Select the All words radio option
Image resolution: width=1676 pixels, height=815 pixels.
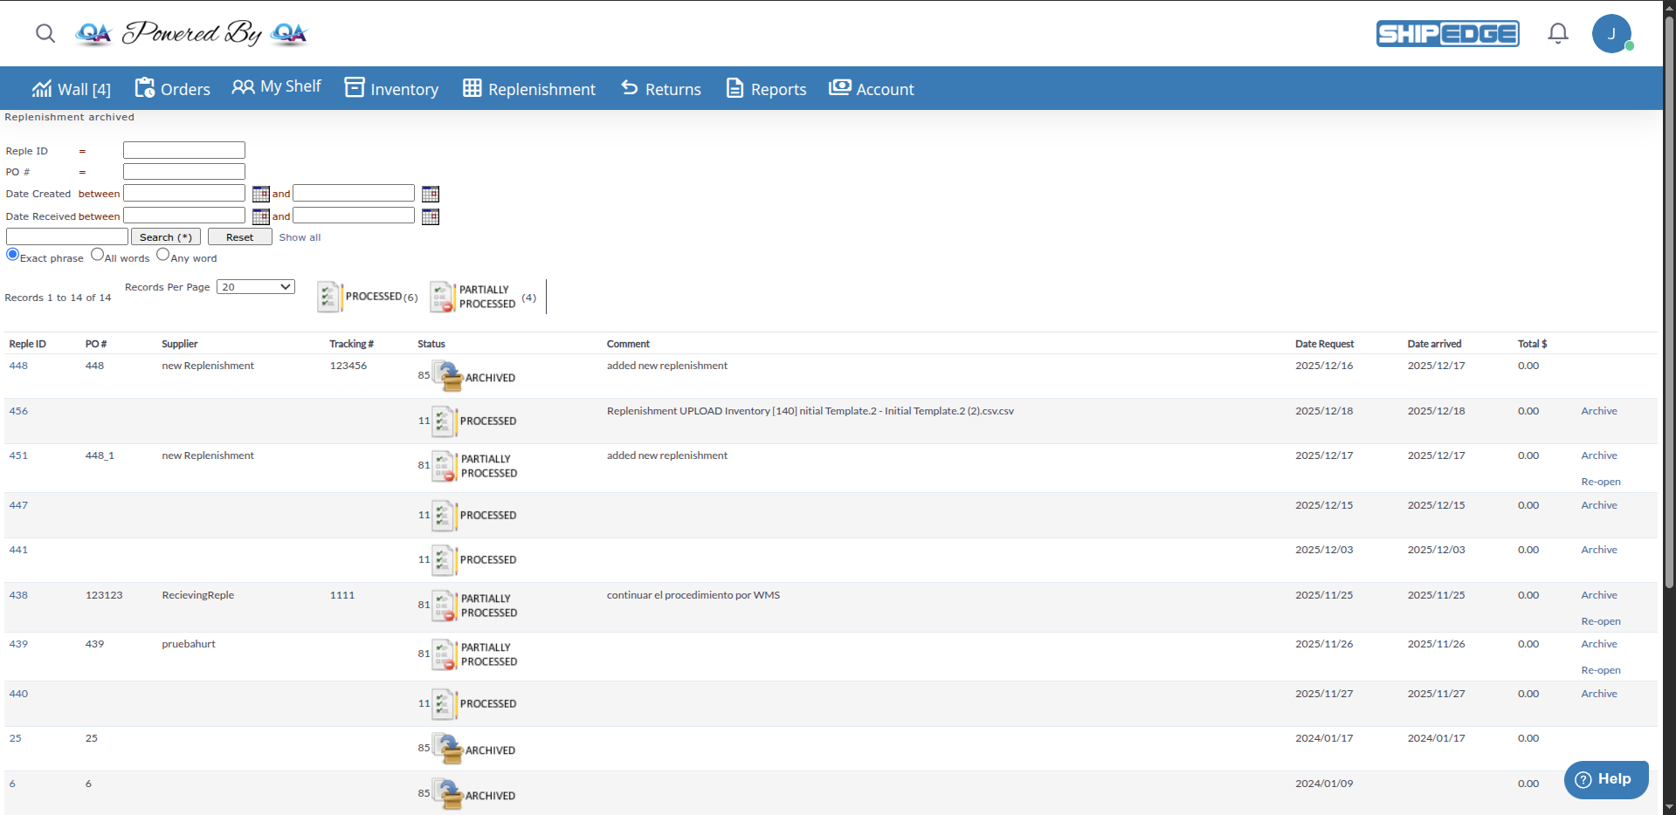(x=97, y=255)
